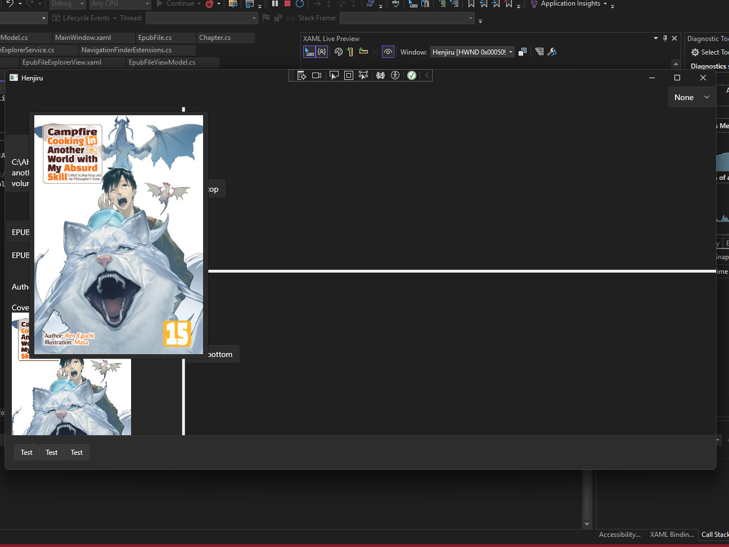Activate Select Element tool in XAML Live Preview
Viewport: 729px width, 547px height.
309,52
